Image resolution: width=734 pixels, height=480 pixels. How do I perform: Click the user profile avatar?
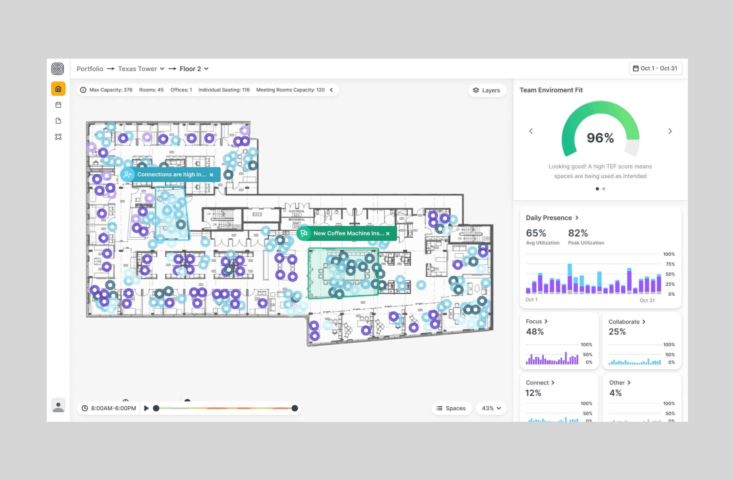58,405
